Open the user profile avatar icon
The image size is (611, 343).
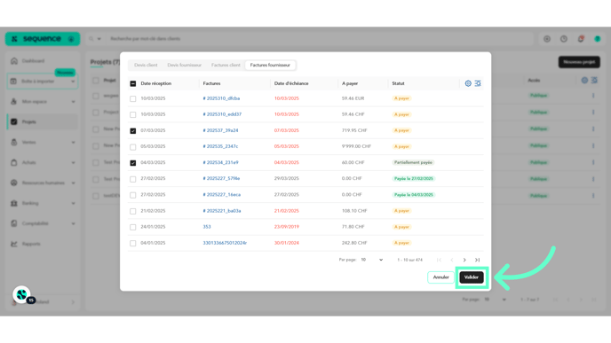coord(598,39)
